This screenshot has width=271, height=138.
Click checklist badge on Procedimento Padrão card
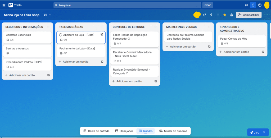coord(10,67)
